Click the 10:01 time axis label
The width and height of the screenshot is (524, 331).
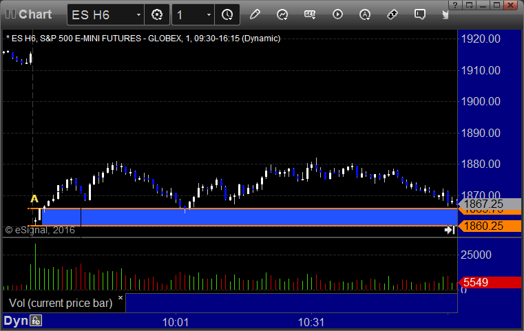click(176, 322)
